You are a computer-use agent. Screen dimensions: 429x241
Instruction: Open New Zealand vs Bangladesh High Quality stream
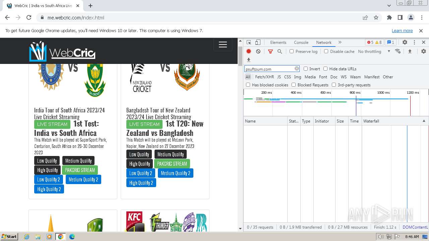click(x=139, y=164)
